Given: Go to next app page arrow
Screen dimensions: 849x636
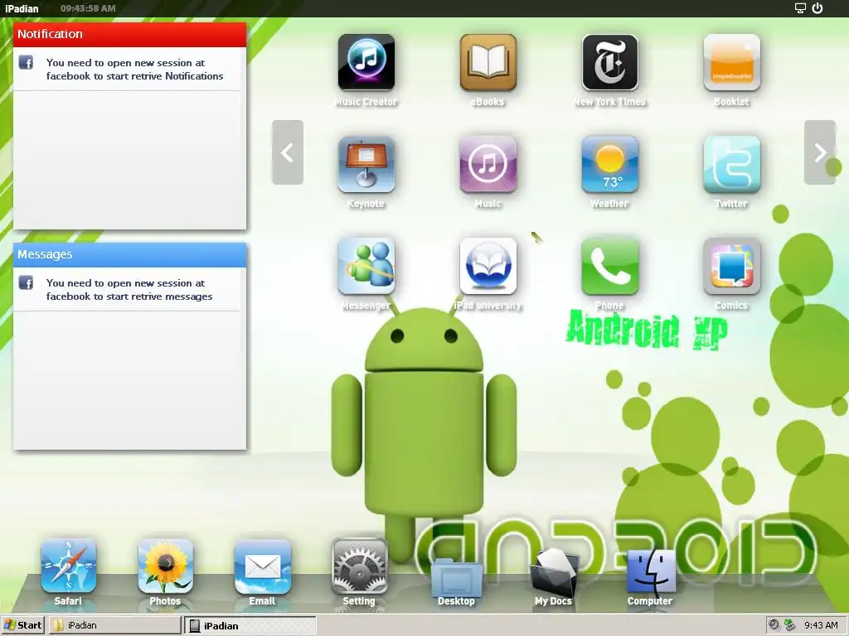Looking at the screenshot, I should click(820, 152).
